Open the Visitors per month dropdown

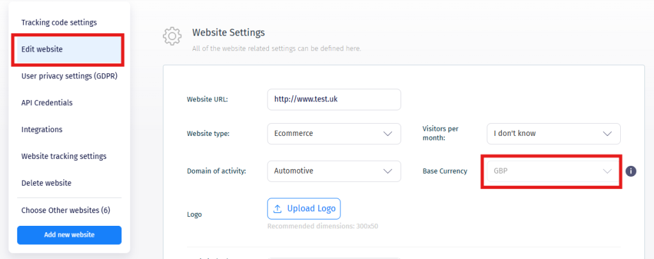tap(553, 134)
